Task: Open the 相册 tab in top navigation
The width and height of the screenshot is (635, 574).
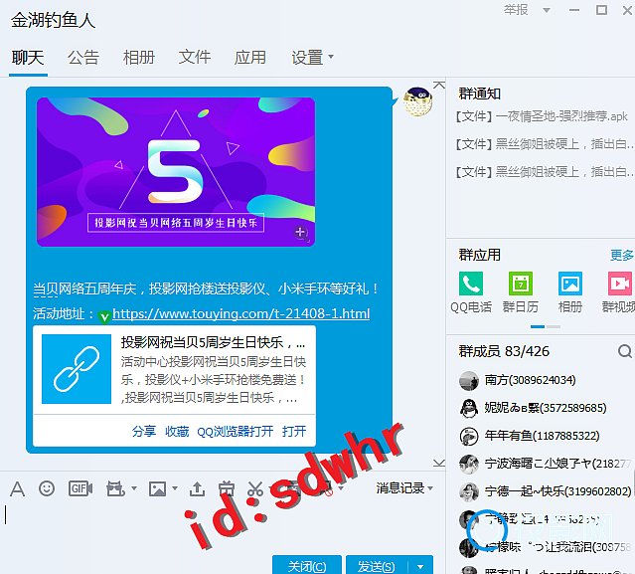Action: [139, 57]
